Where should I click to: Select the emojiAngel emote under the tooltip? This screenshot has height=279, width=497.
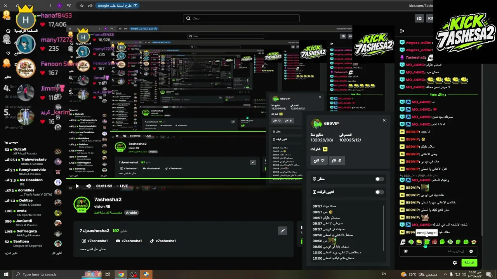coord(427,242)
